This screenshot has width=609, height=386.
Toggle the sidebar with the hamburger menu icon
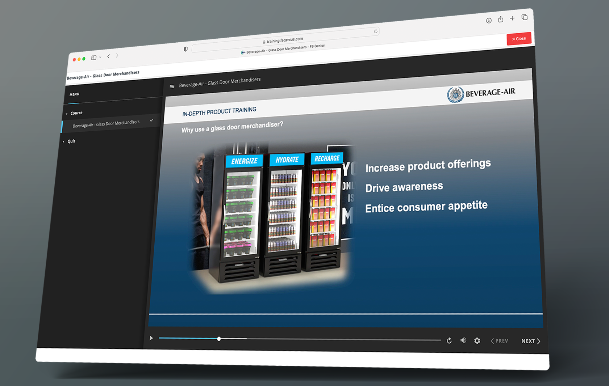172,86
